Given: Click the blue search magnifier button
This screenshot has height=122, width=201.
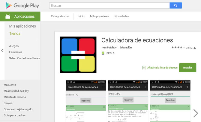Looking at the screenshot, I should click(x=175, y=5).
